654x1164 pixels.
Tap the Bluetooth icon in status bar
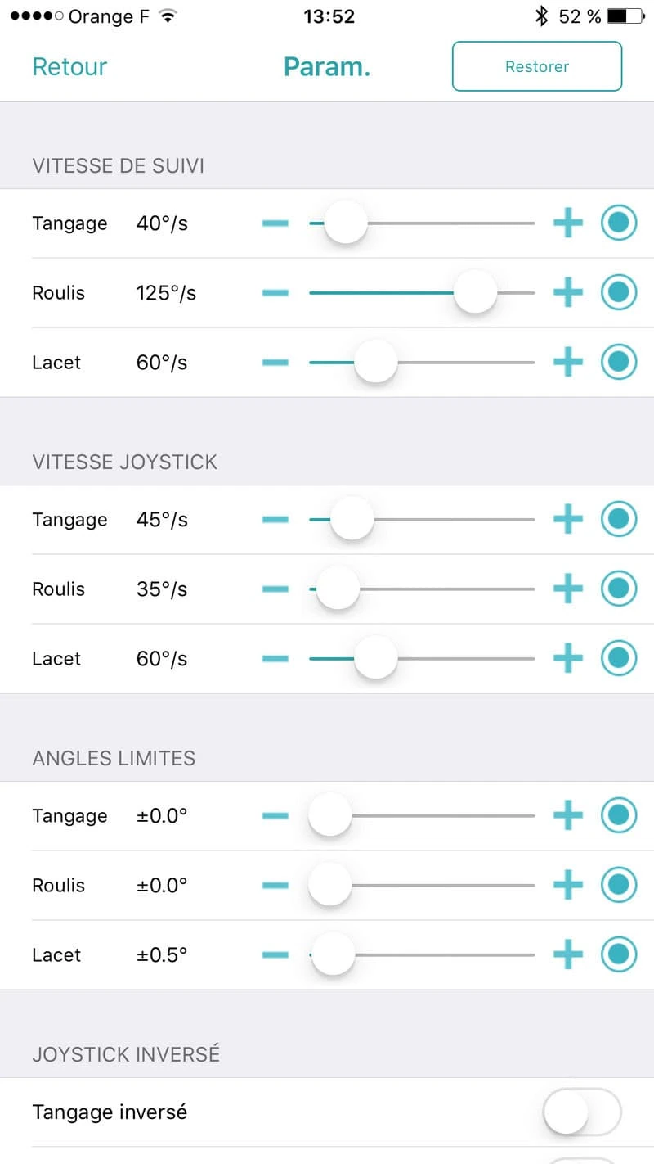[x=541, y=16]
